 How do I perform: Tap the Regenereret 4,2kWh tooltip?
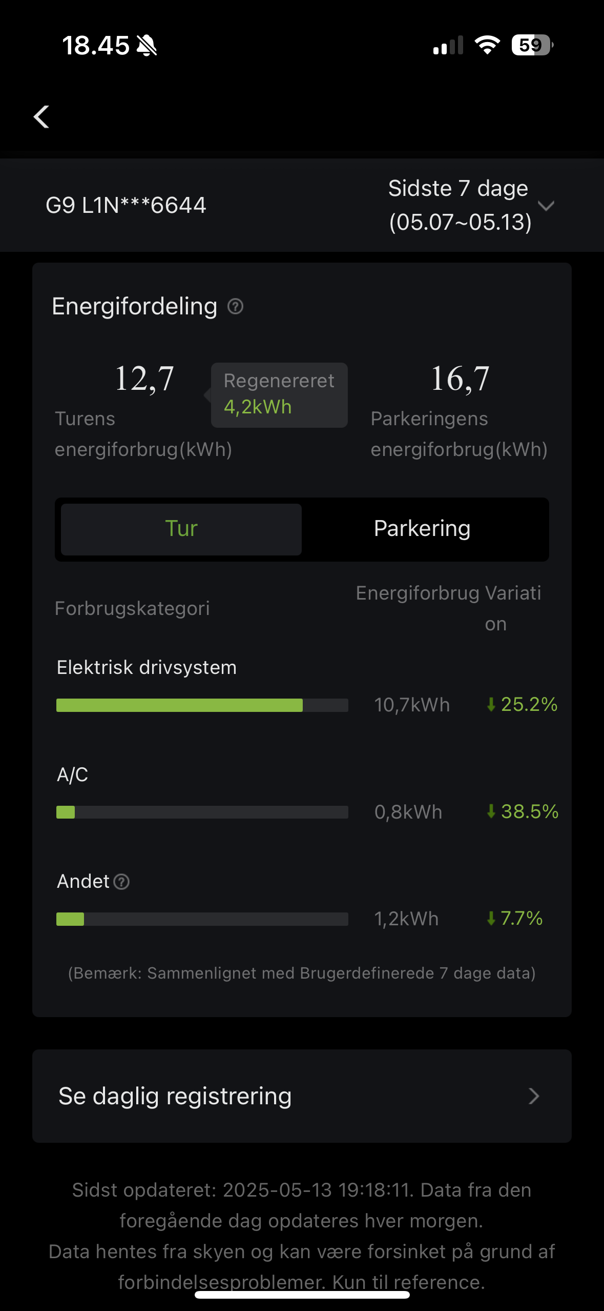(x=279, y=394)
